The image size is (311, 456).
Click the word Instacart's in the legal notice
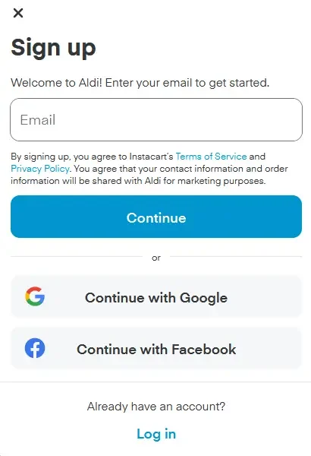pos(151,157)
